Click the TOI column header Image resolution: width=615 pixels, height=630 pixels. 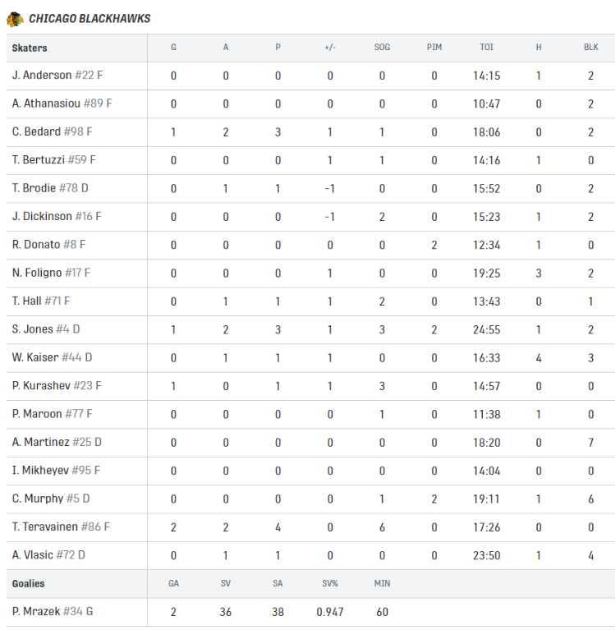pyautogui.click(x=486, y=48)
